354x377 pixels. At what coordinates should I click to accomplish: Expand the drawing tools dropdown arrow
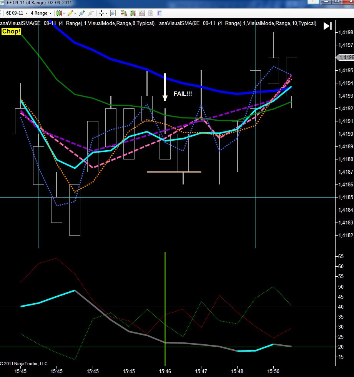tap(75, 13)
